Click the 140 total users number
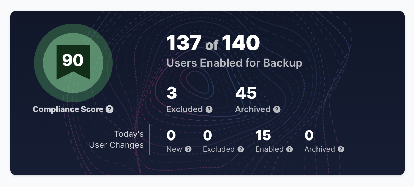The image size is (414, 187). click(x=241, y=43)
